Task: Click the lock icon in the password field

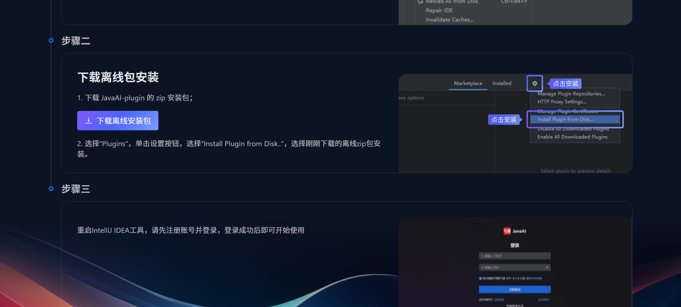Action: click(x=483, y=267)
